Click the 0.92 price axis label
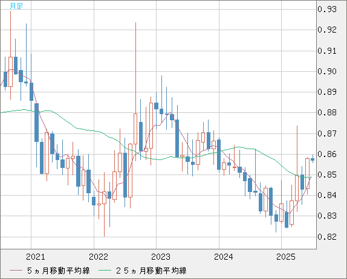Image resolution: width=347 pixels, height=279 pixels. 327,30
